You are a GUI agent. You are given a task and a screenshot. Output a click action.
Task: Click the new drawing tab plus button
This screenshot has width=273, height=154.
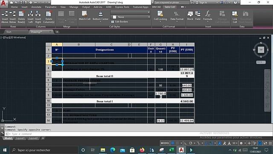pos(57,32)
